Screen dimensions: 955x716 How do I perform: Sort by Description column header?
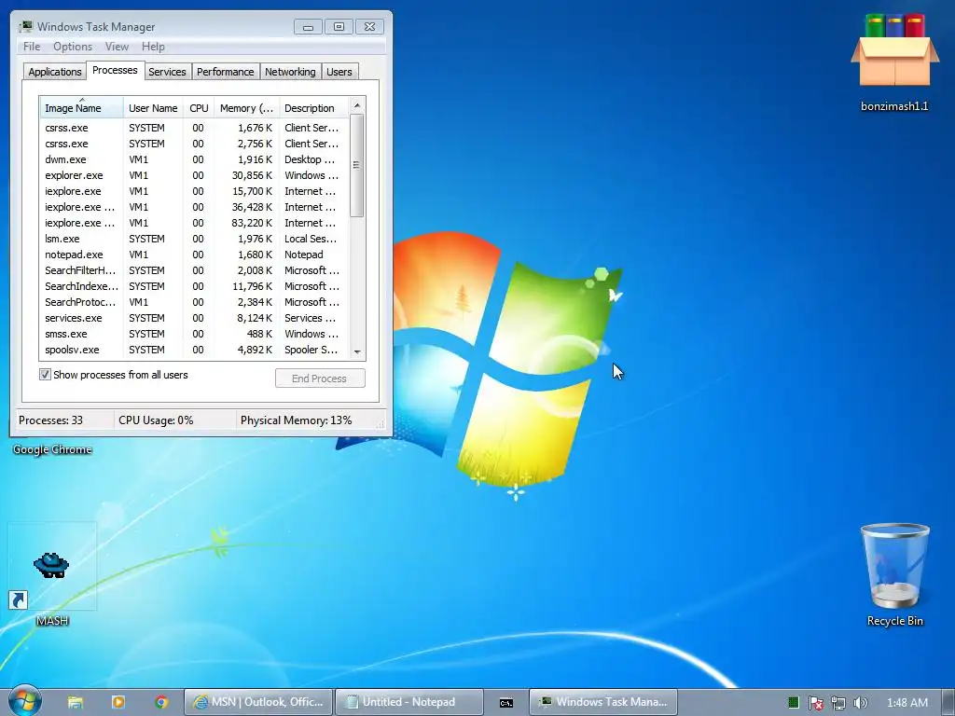pos(315,108)
